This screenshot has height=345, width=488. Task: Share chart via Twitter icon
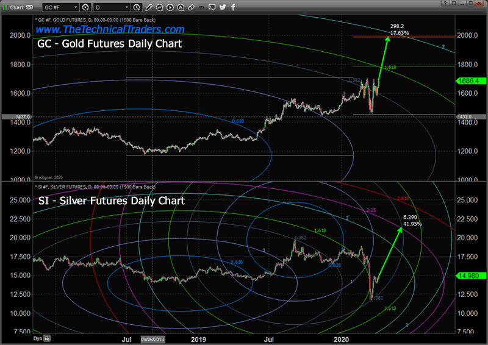pyautogui.click(x=223, y=7)
